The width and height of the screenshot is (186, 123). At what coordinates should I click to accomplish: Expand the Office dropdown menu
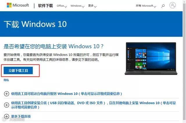pos(62,6)
